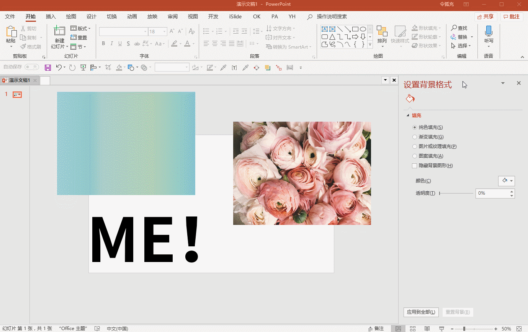The width and height of the screenshot is (528, 332).
Task: Select the Gradient fill radio button
Action: [x=415, y=137]
